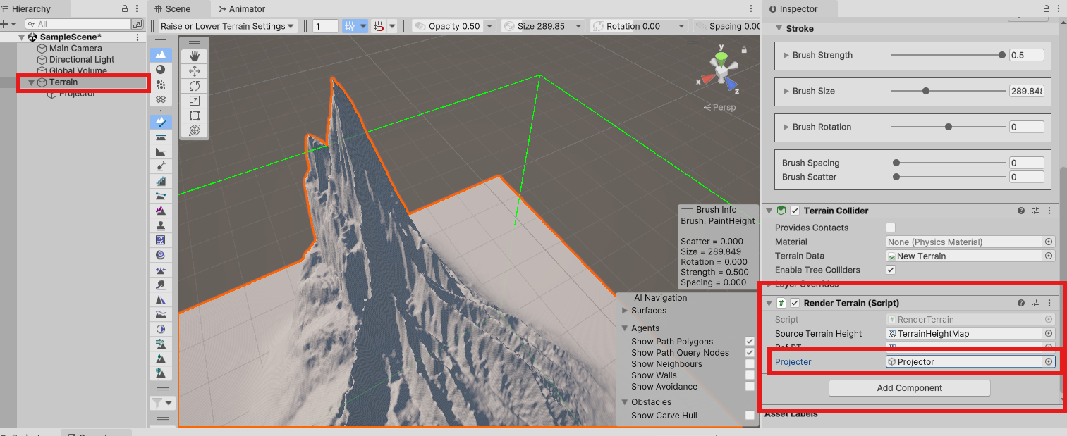Collapse Agents in AI Navigation
The width and height of the screenshot is (1067, 436).
point(625,328)
